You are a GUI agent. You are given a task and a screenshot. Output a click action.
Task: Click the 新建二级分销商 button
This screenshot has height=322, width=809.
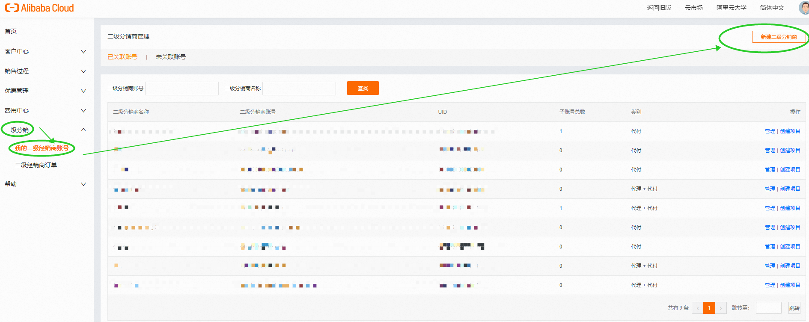[x=779, y=37]
